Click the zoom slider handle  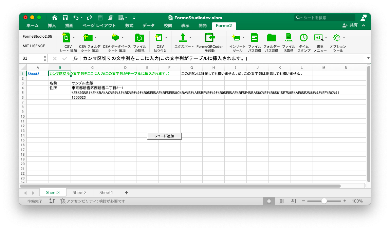point(324,201)
